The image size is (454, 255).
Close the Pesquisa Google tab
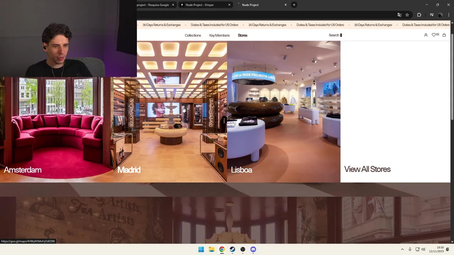click(x=173, y=5)
